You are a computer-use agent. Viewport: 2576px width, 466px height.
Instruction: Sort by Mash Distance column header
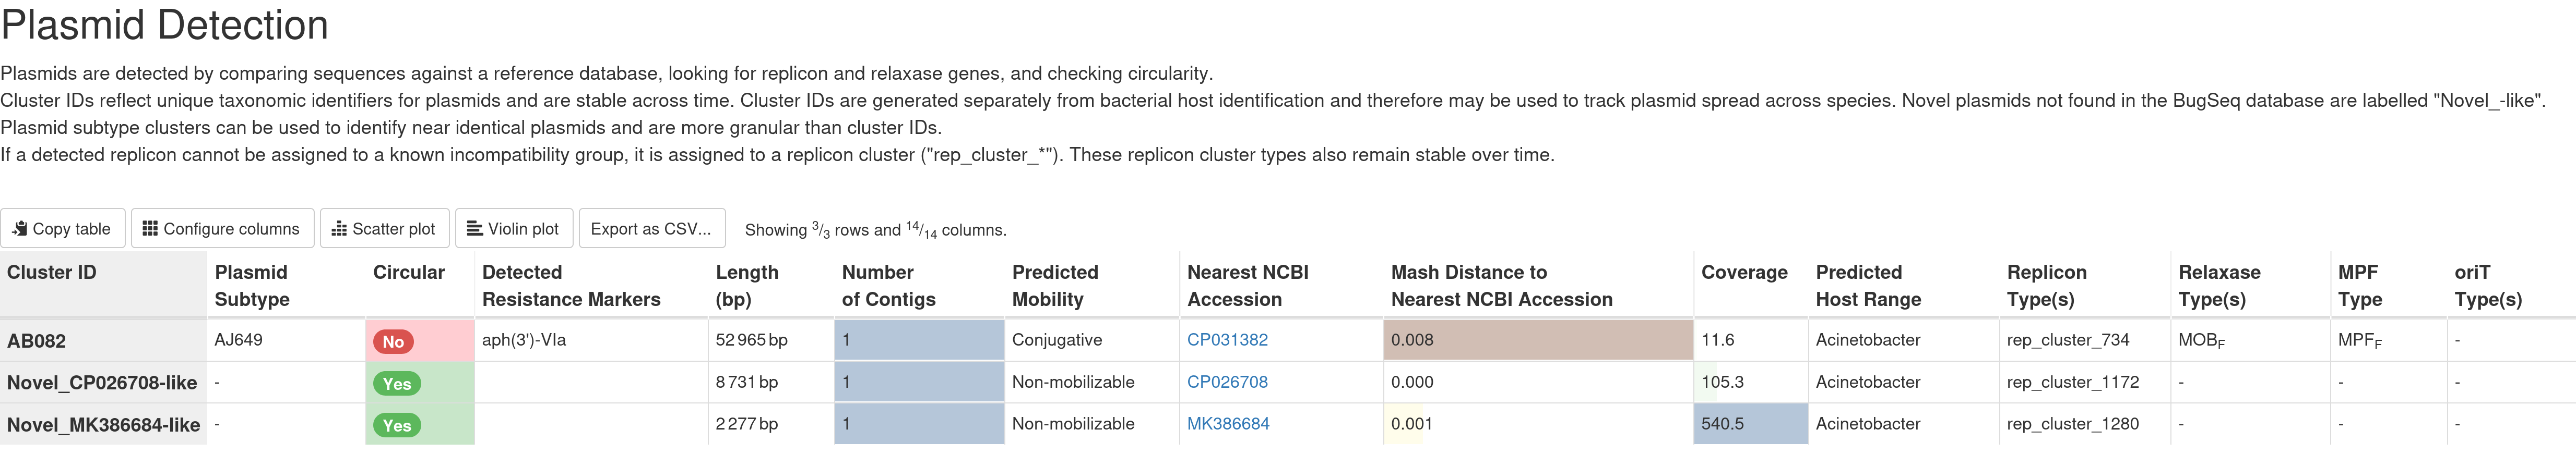pos(1501,286)
